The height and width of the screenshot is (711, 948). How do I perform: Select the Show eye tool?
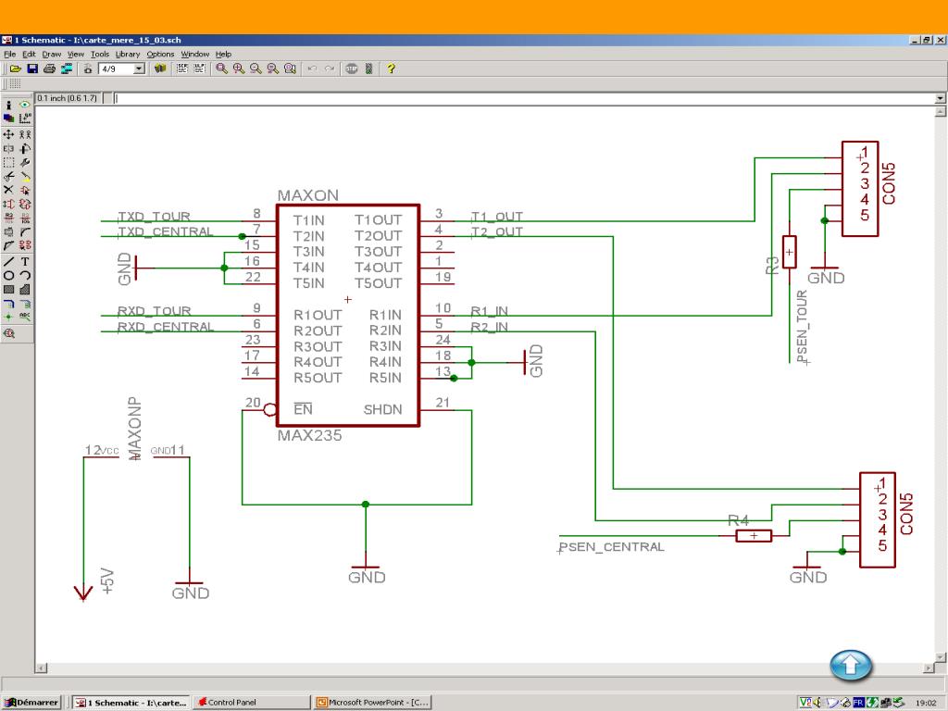point(25,105)
